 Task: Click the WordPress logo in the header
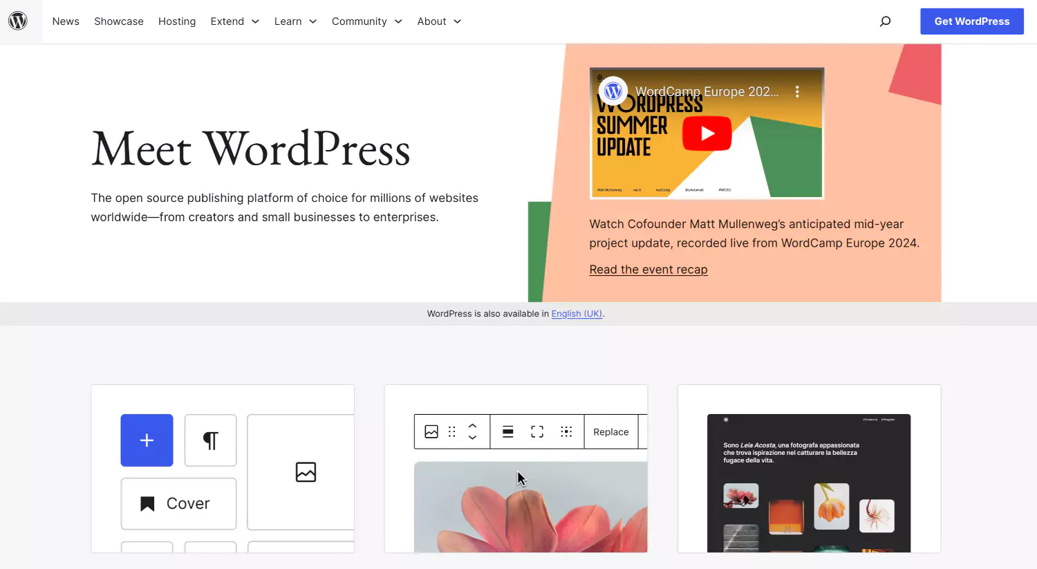(18, 21)
